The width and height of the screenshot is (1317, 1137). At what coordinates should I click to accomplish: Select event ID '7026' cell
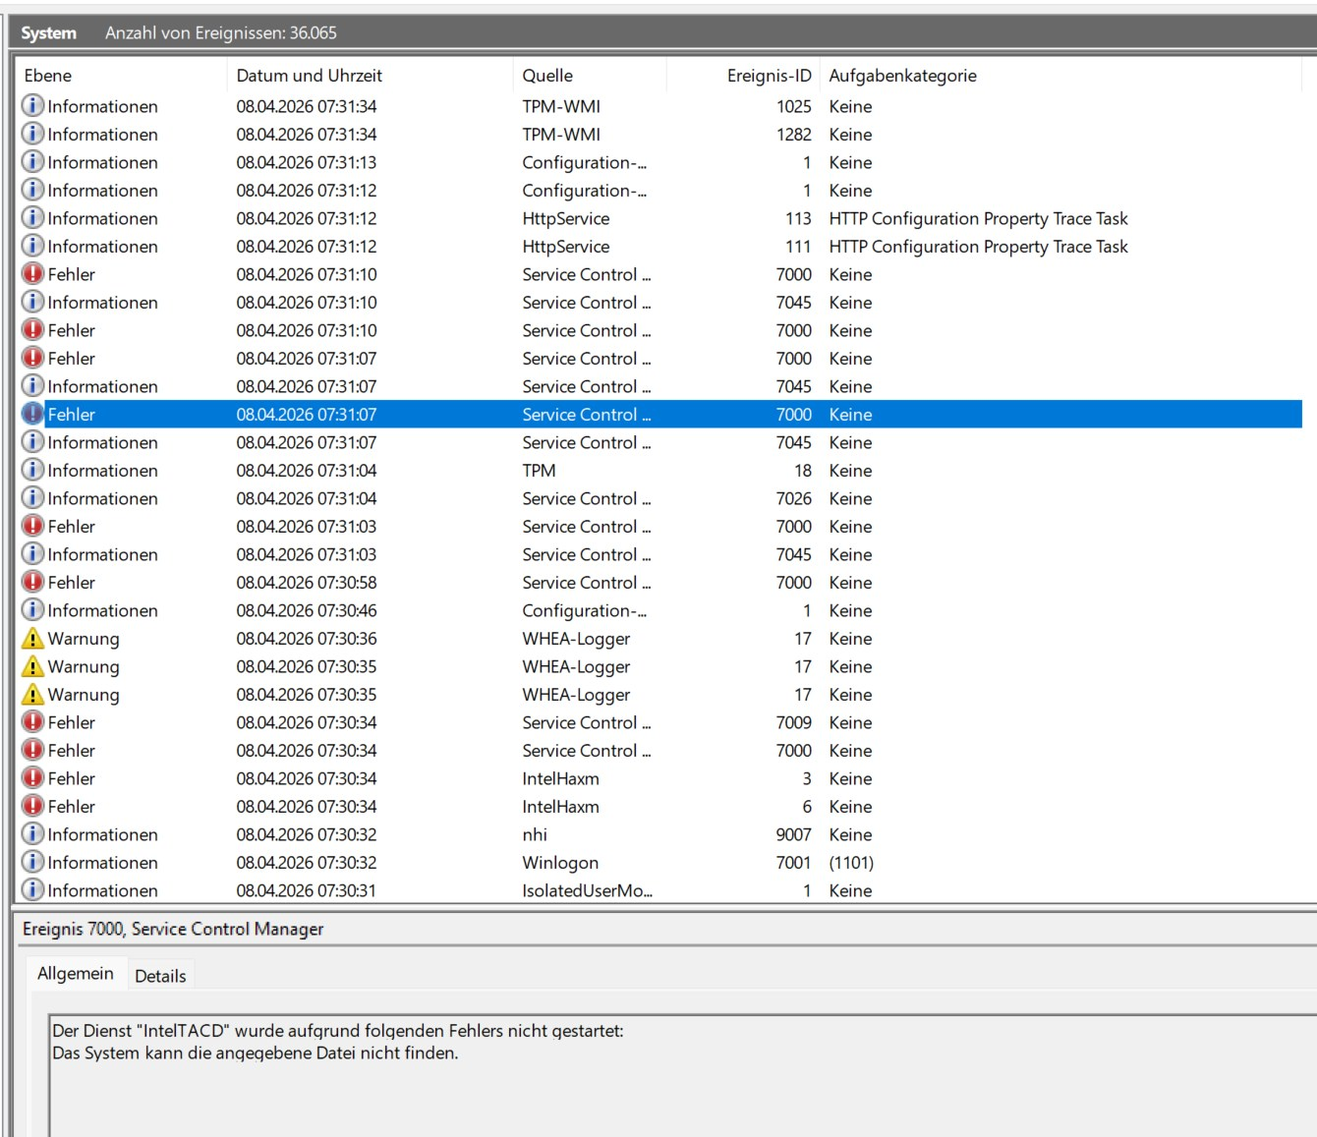pos(793,498)
